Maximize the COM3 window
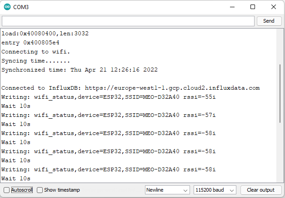The image size is (285, 198). (x=253, y=7)
